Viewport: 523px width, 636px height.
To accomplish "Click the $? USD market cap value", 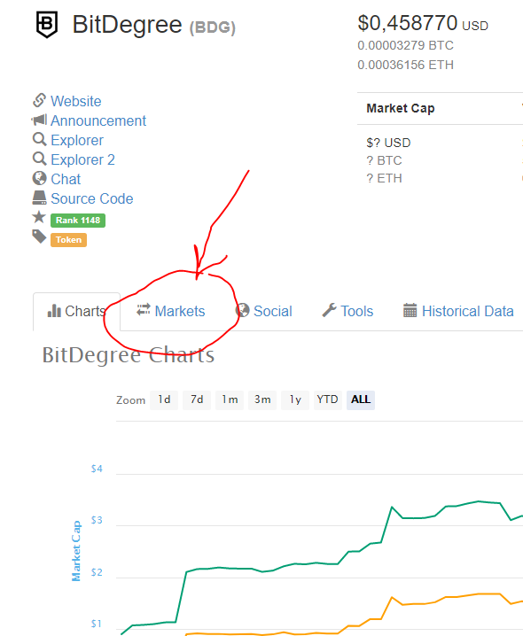I will [388, 143].
